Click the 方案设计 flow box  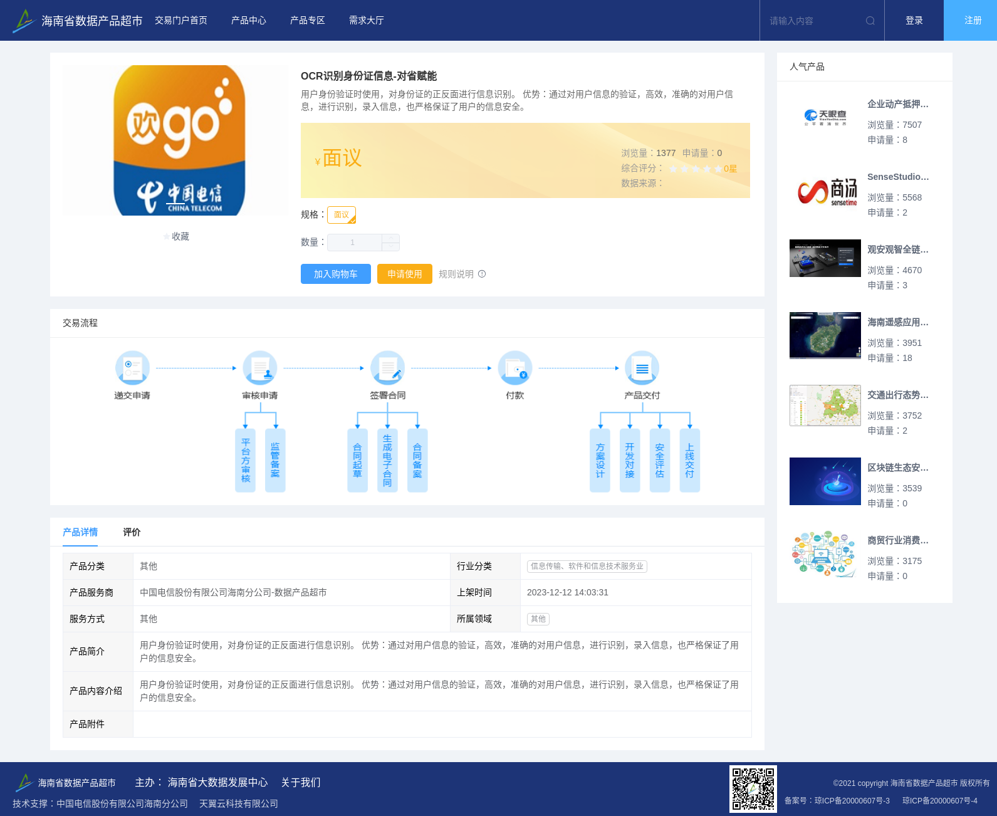(x=600, y=461)
